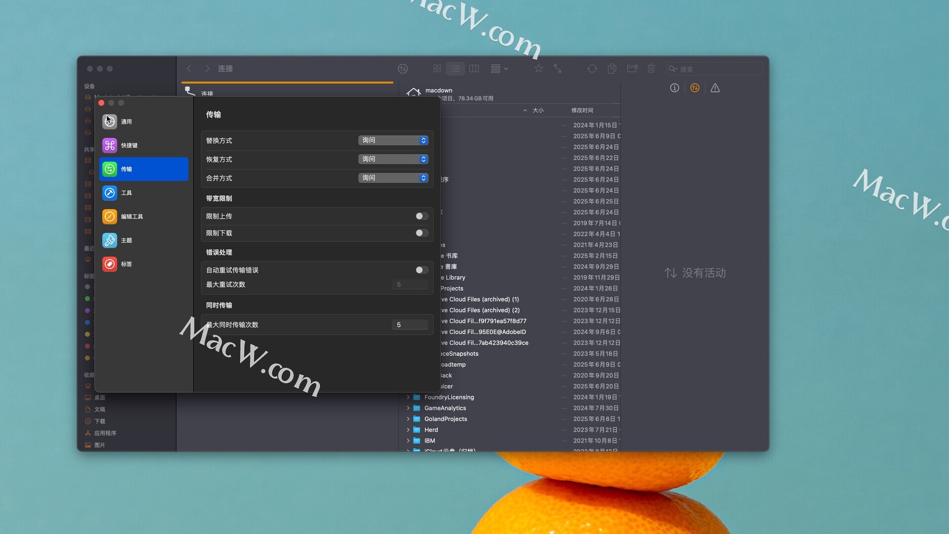Open 下载 in the sidebar
The image size is (949, 534).
[100, 421]
